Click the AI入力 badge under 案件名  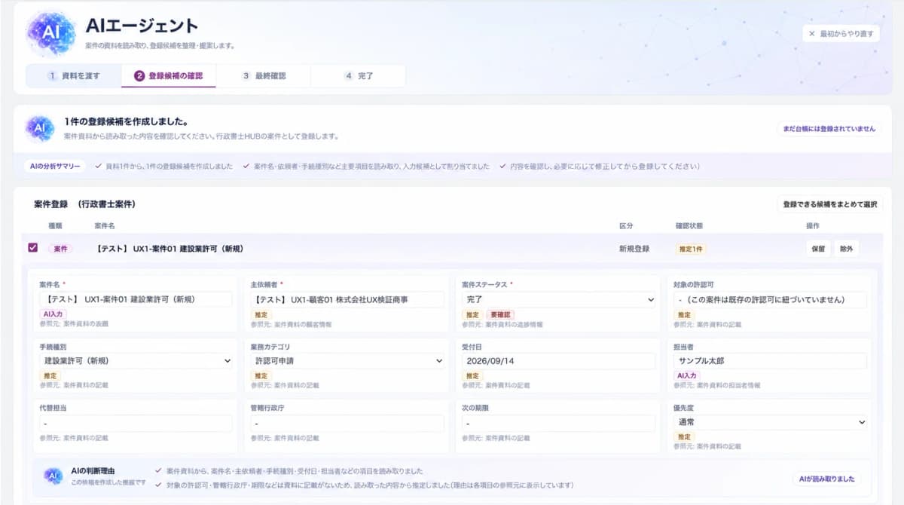[53, 314]
